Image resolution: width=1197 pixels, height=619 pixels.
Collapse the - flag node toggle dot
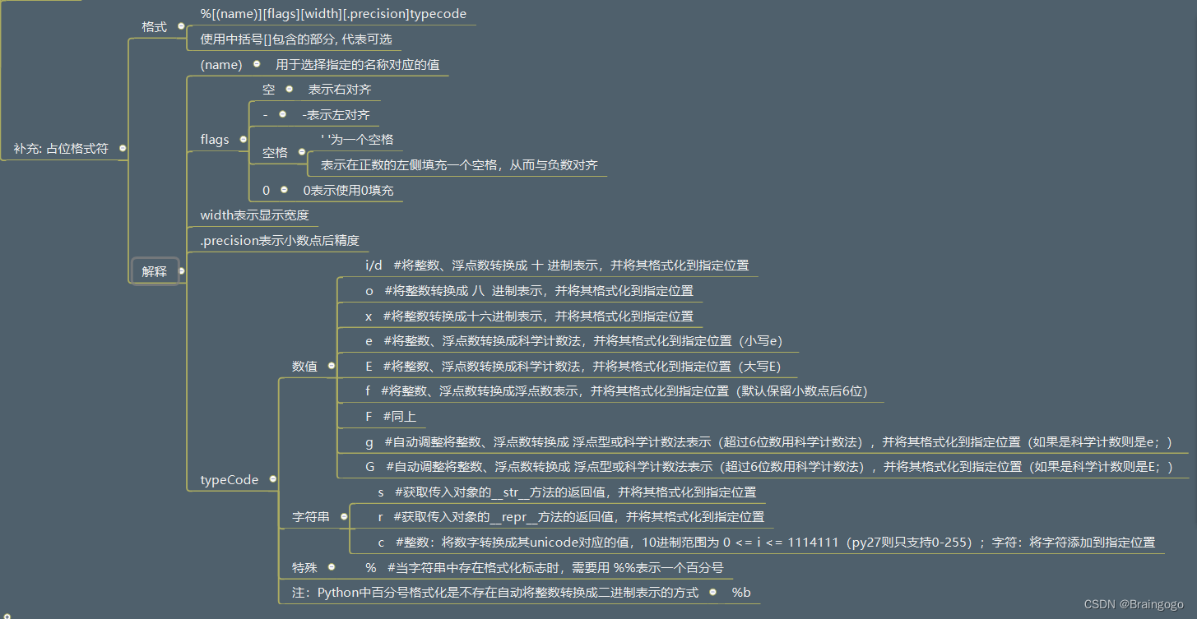coord(283,113)
